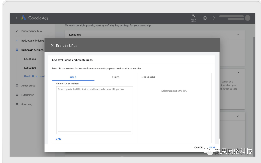Click the URLs to exclude text area
The height and width of the screenshot is (163, 261).
pos(94,110)
